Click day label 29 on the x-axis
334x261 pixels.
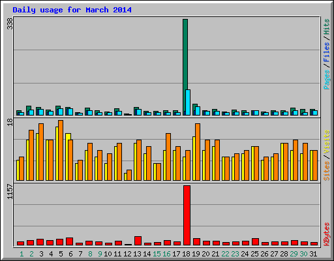[294, 254]
